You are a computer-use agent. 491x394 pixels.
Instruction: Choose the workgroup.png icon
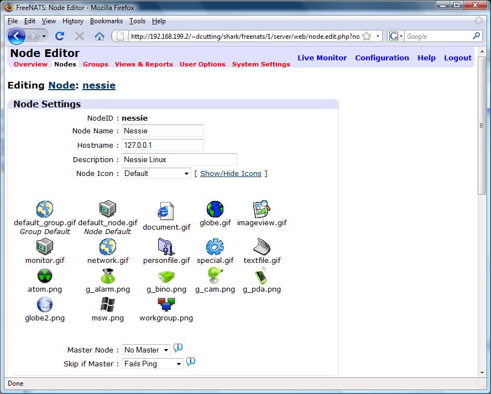(166, 304)
